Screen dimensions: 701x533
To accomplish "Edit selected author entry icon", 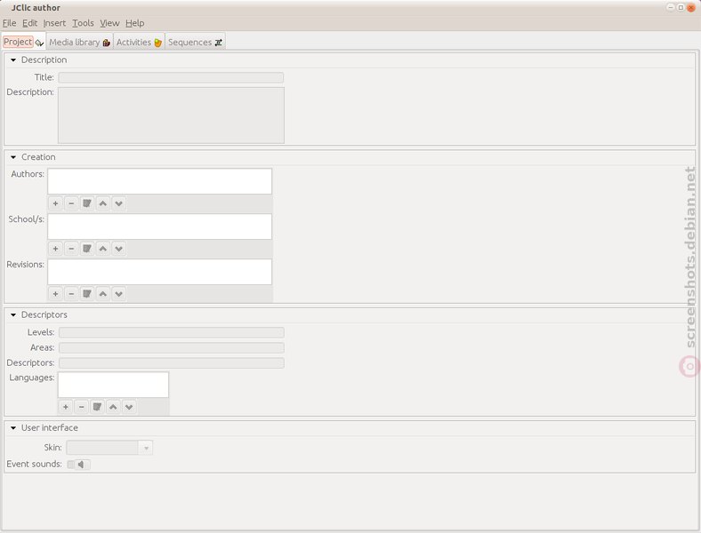I will coord(87,203).
